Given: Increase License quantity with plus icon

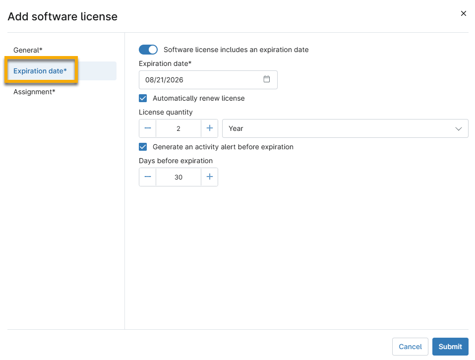Looking at the screenshot, I should (209, 128).
